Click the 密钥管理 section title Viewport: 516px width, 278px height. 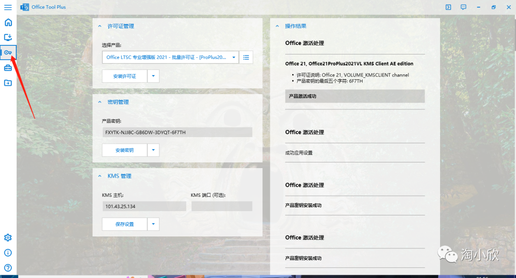tap(118, 102)
